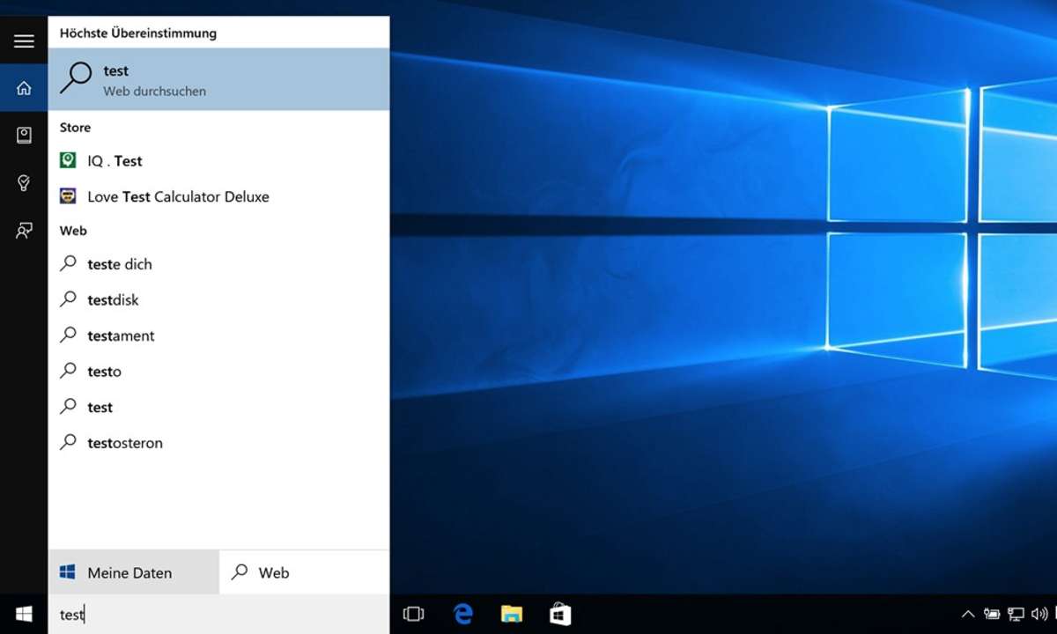Select web suggestion 'teste dich'
Screen dimensions: 1057x634
point(218,263)
